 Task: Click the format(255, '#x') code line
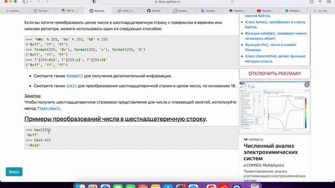coord(85,50)
